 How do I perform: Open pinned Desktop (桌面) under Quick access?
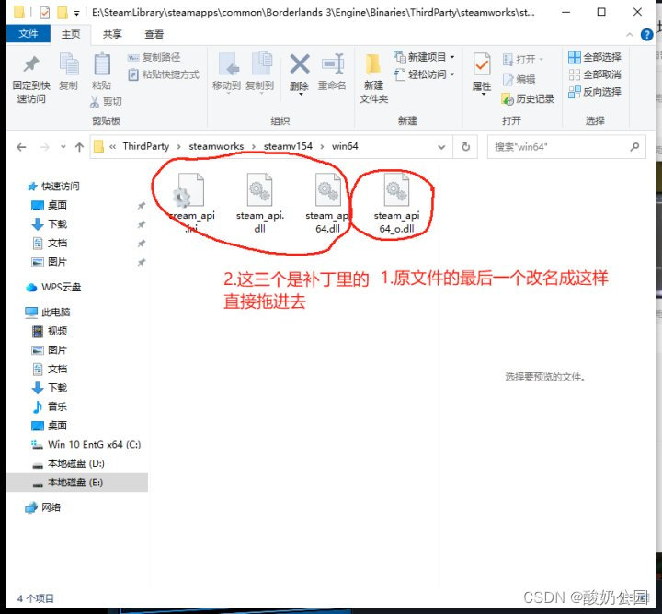(49, 205)
